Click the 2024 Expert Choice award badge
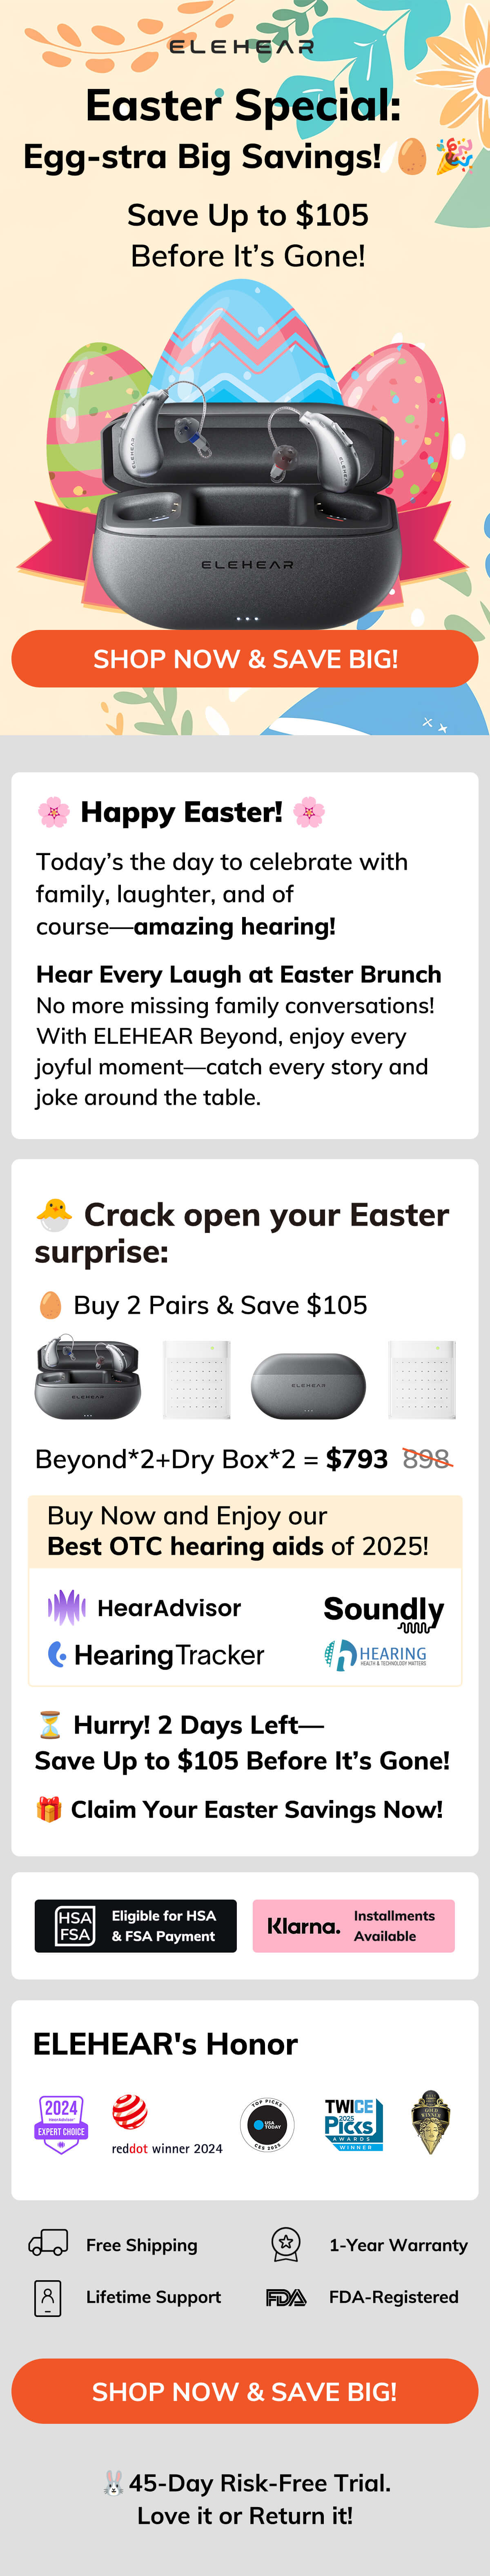490x2576 pixels. click(61, 2123)
